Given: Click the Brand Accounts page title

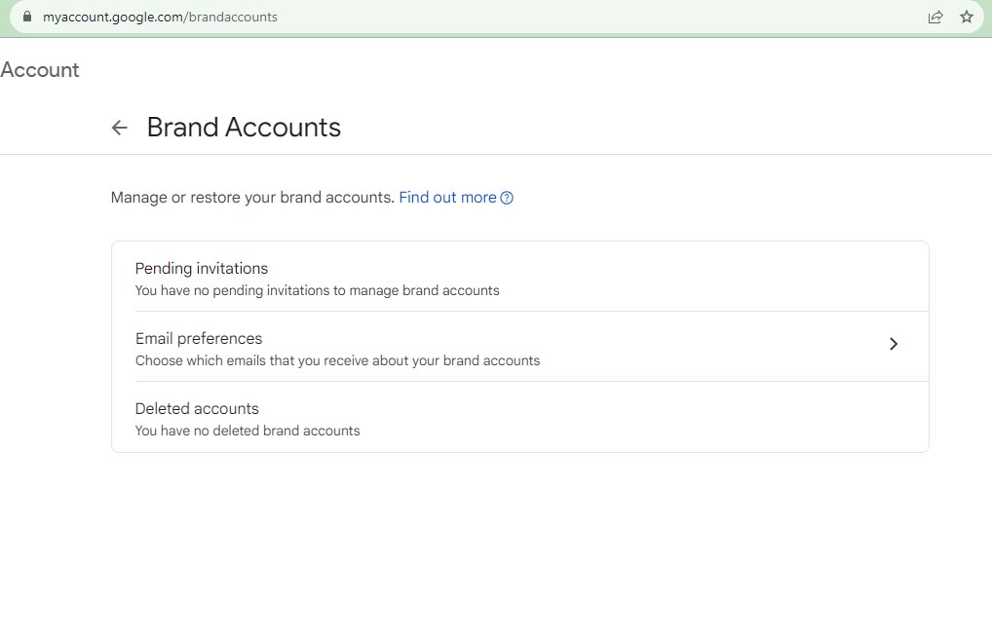Looking at the screenshot, I should tap(244, 127).
